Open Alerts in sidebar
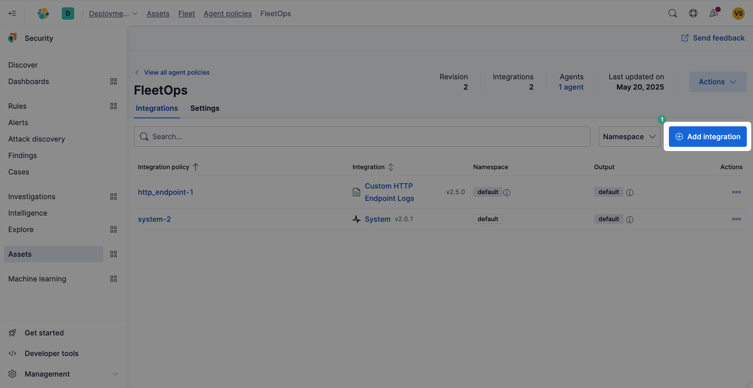This screenshot has height=388, width=753. coord(18,122)
